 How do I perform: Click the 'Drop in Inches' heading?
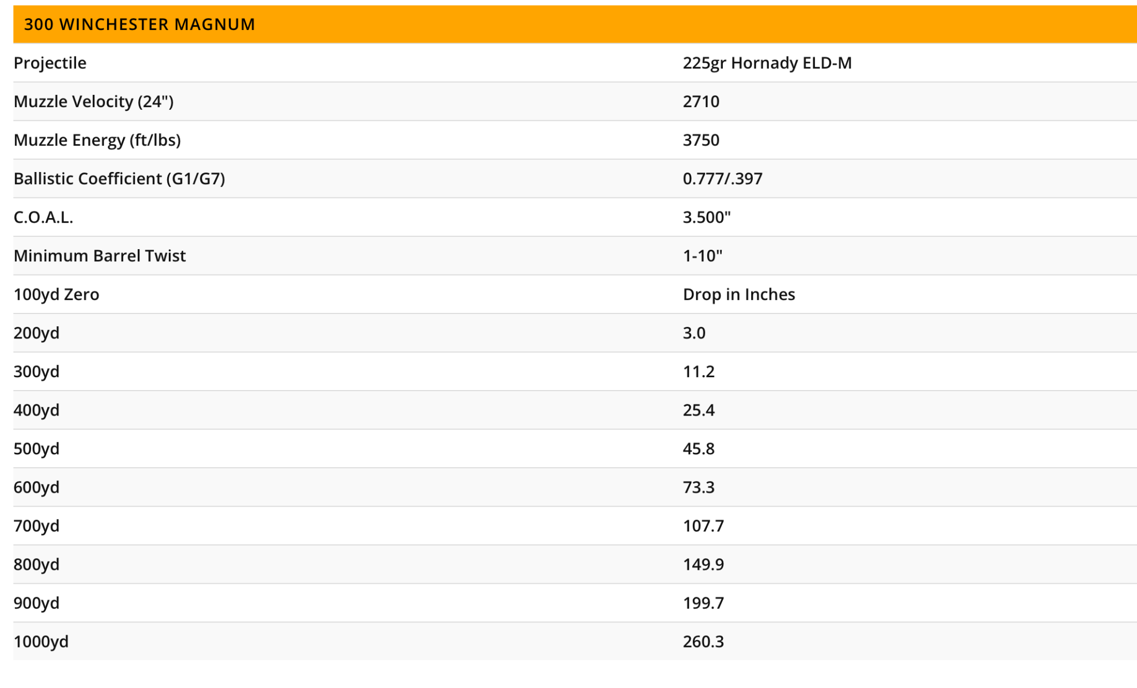[739, 295]
